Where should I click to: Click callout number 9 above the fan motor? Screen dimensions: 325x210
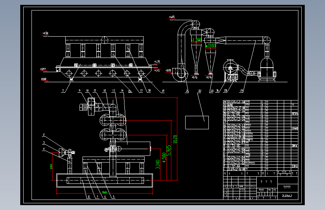point(79,90)
